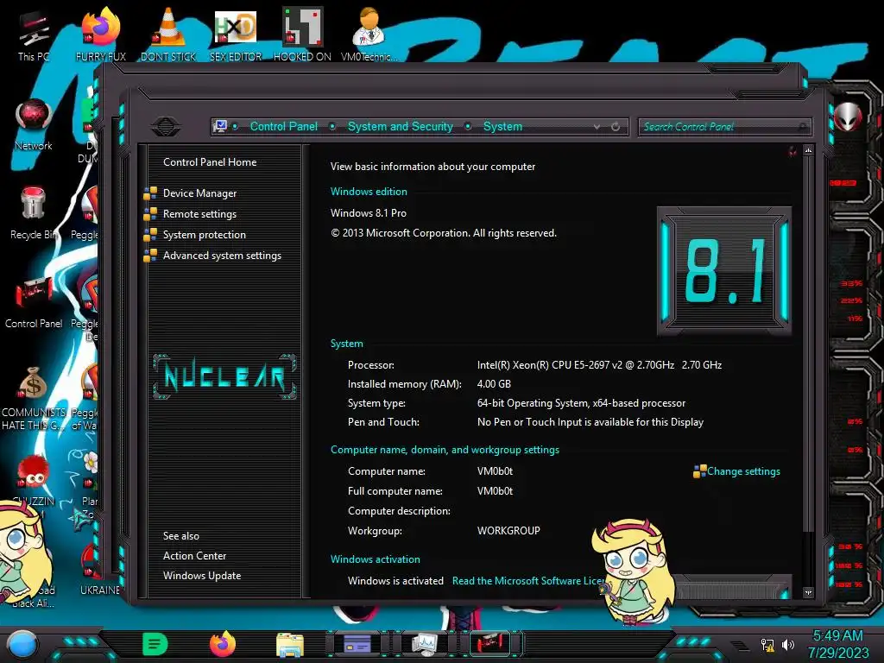Open the This PC desktop icon
This screenshot has width=884, height=663.
click(34, 36)
